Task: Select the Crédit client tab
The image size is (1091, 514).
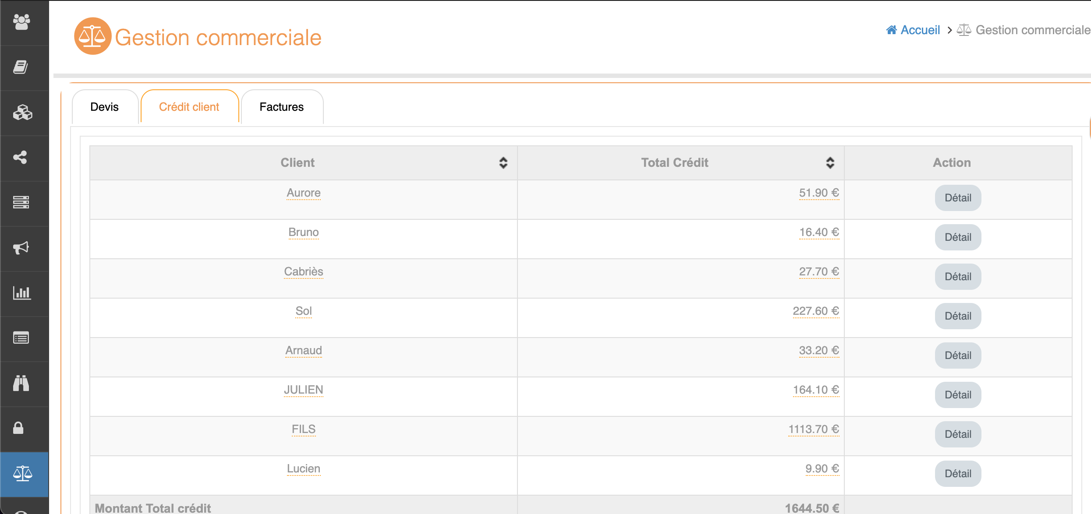Action: 189,107
